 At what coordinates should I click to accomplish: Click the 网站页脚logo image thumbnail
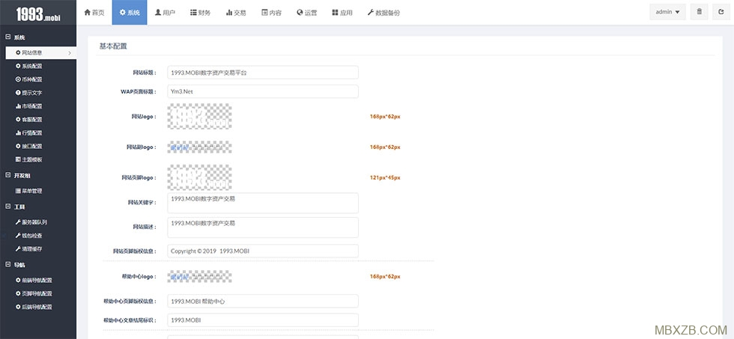[199, 177]
